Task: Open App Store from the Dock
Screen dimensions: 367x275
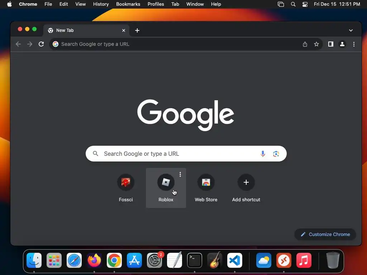Action: pyautogui.click(x=134, y=260)
